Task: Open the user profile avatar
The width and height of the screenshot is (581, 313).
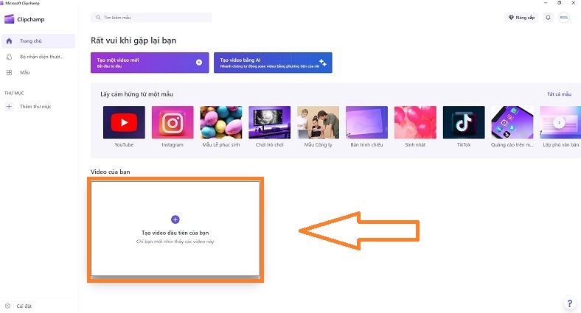Action: click(564, 17)
